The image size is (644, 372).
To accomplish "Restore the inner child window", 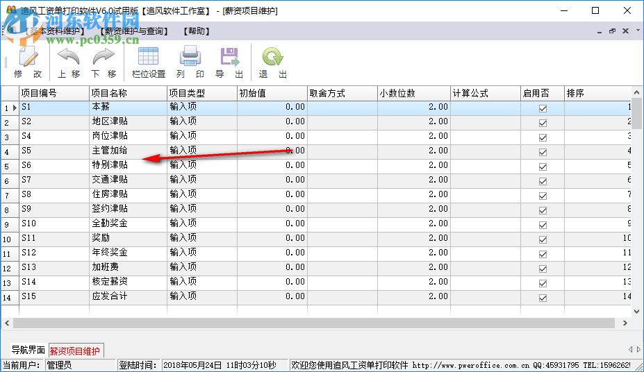I will click(612, 31).
